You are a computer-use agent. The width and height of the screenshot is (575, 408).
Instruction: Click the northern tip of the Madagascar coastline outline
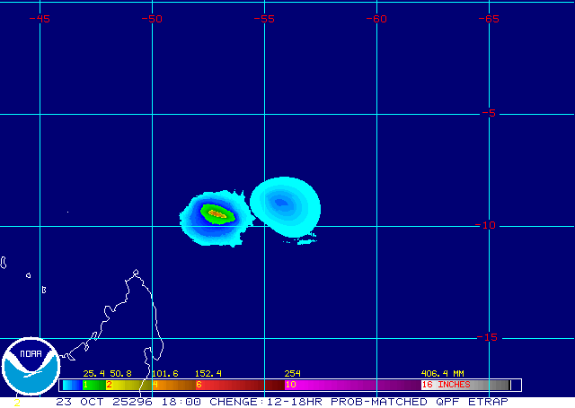[x=135, y=272]
